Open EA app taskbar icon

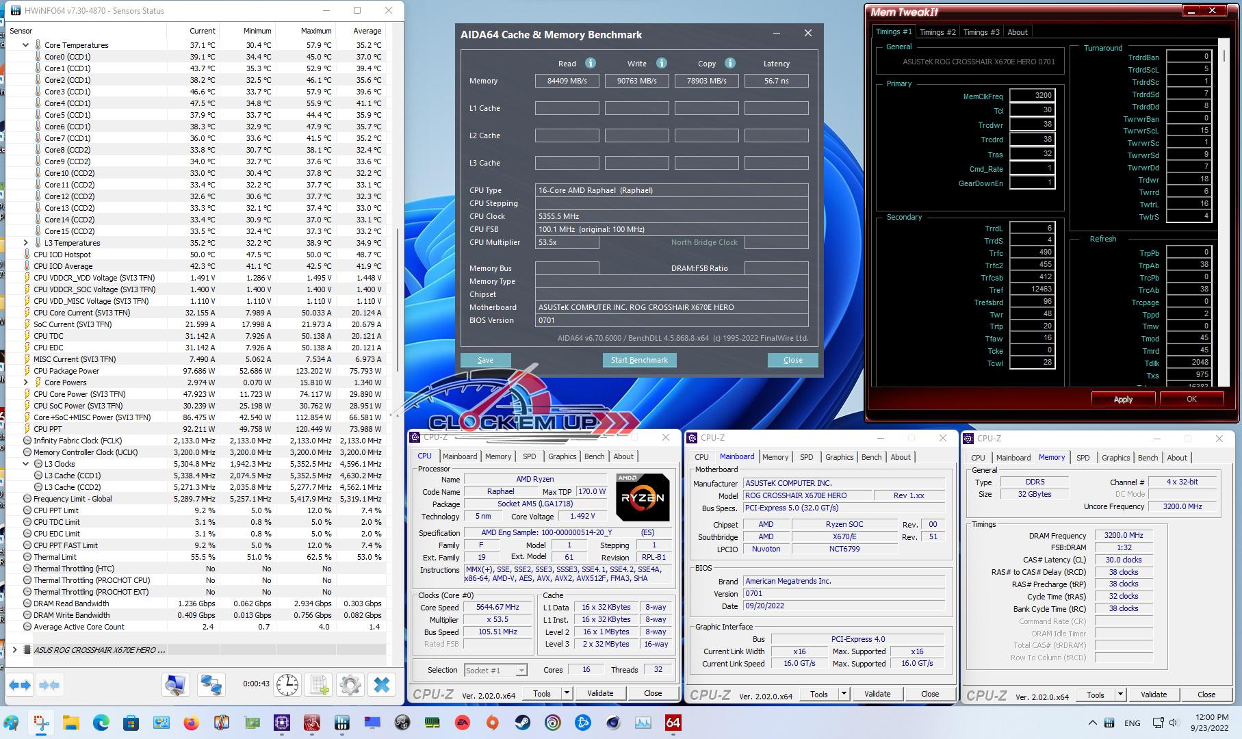(x=463, y=723)
